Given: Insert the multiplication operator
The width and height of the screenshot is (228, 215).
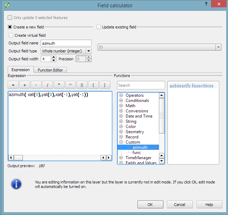Looking at the screenshot, I should (x=59, y=85).
